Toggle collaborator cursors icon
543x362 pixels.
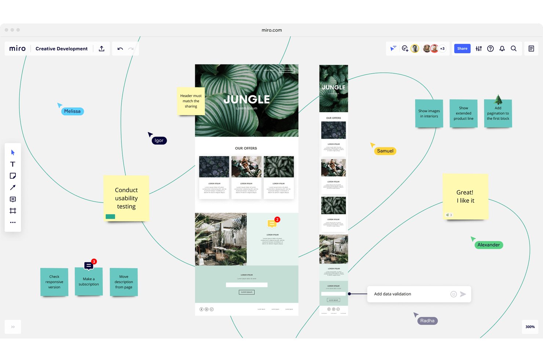[393, 48]
